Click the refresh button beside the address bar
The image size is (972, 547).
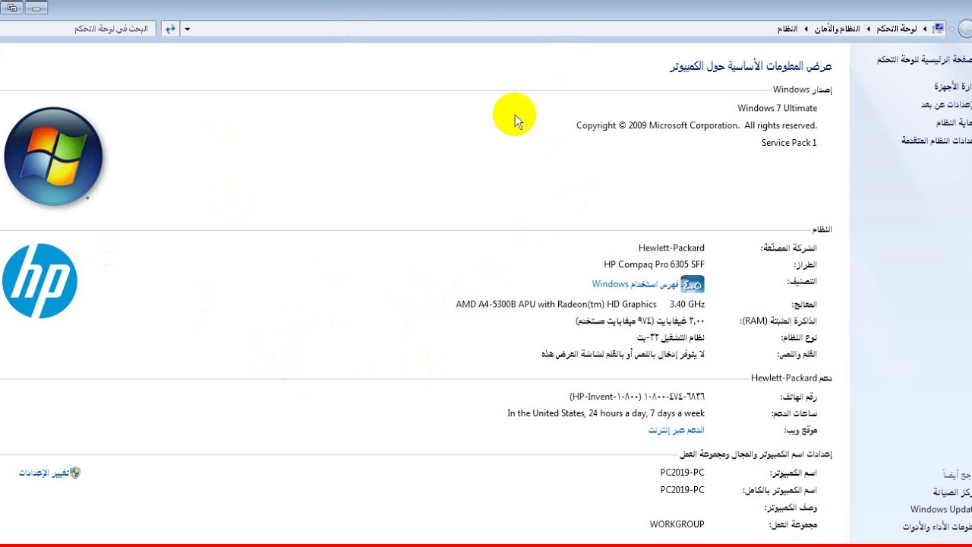pos(170,29)
